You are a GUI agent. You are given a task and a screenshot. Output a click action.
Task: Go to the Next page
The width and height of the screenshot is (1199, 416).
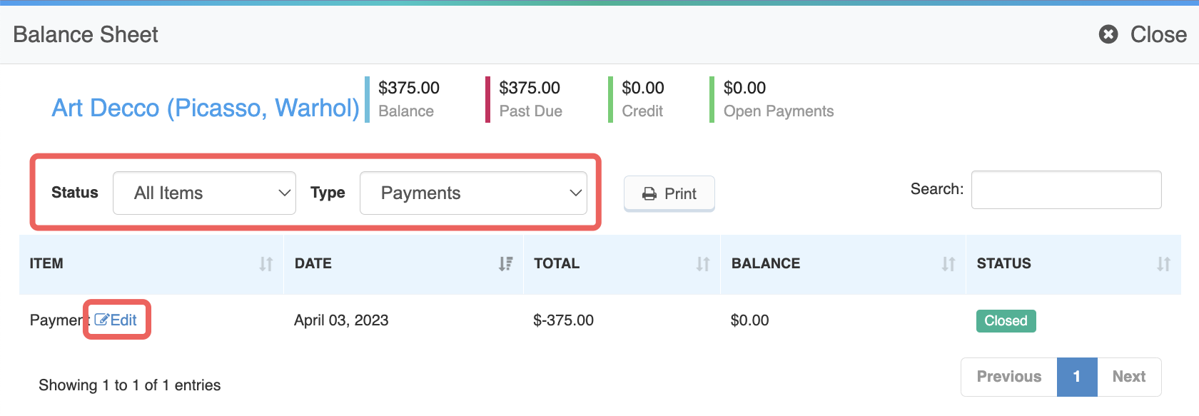(1129, 377)
